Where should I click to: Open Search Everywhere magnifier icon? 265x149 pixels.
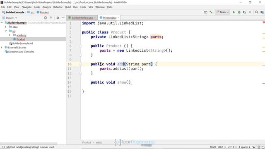tap(257, 12)
